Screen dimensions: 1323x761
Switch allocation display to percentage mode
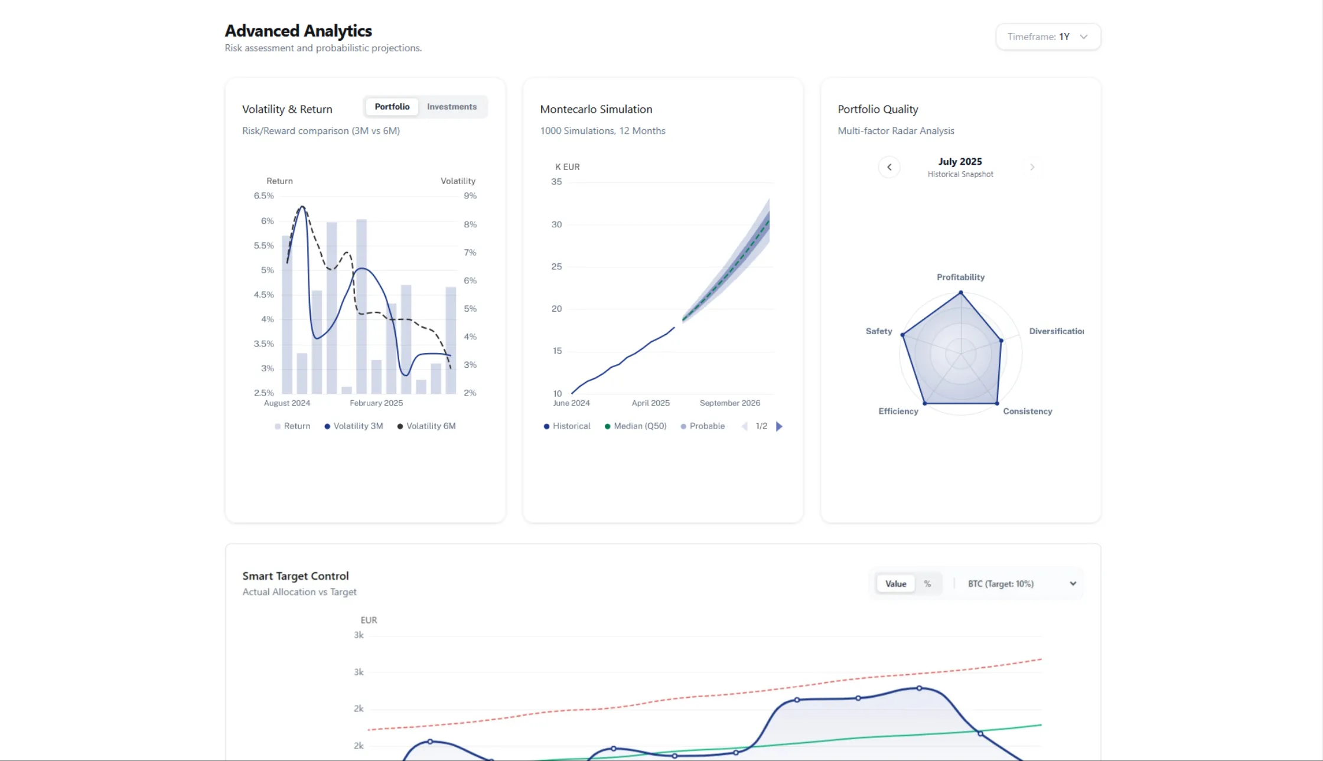(927, 583)
